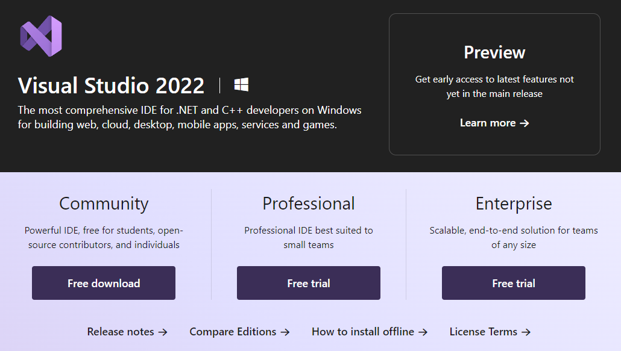Screen dimensions: 621x351
Task: Click the arrow next to Learn more
Action: click(x=524, y=123)
